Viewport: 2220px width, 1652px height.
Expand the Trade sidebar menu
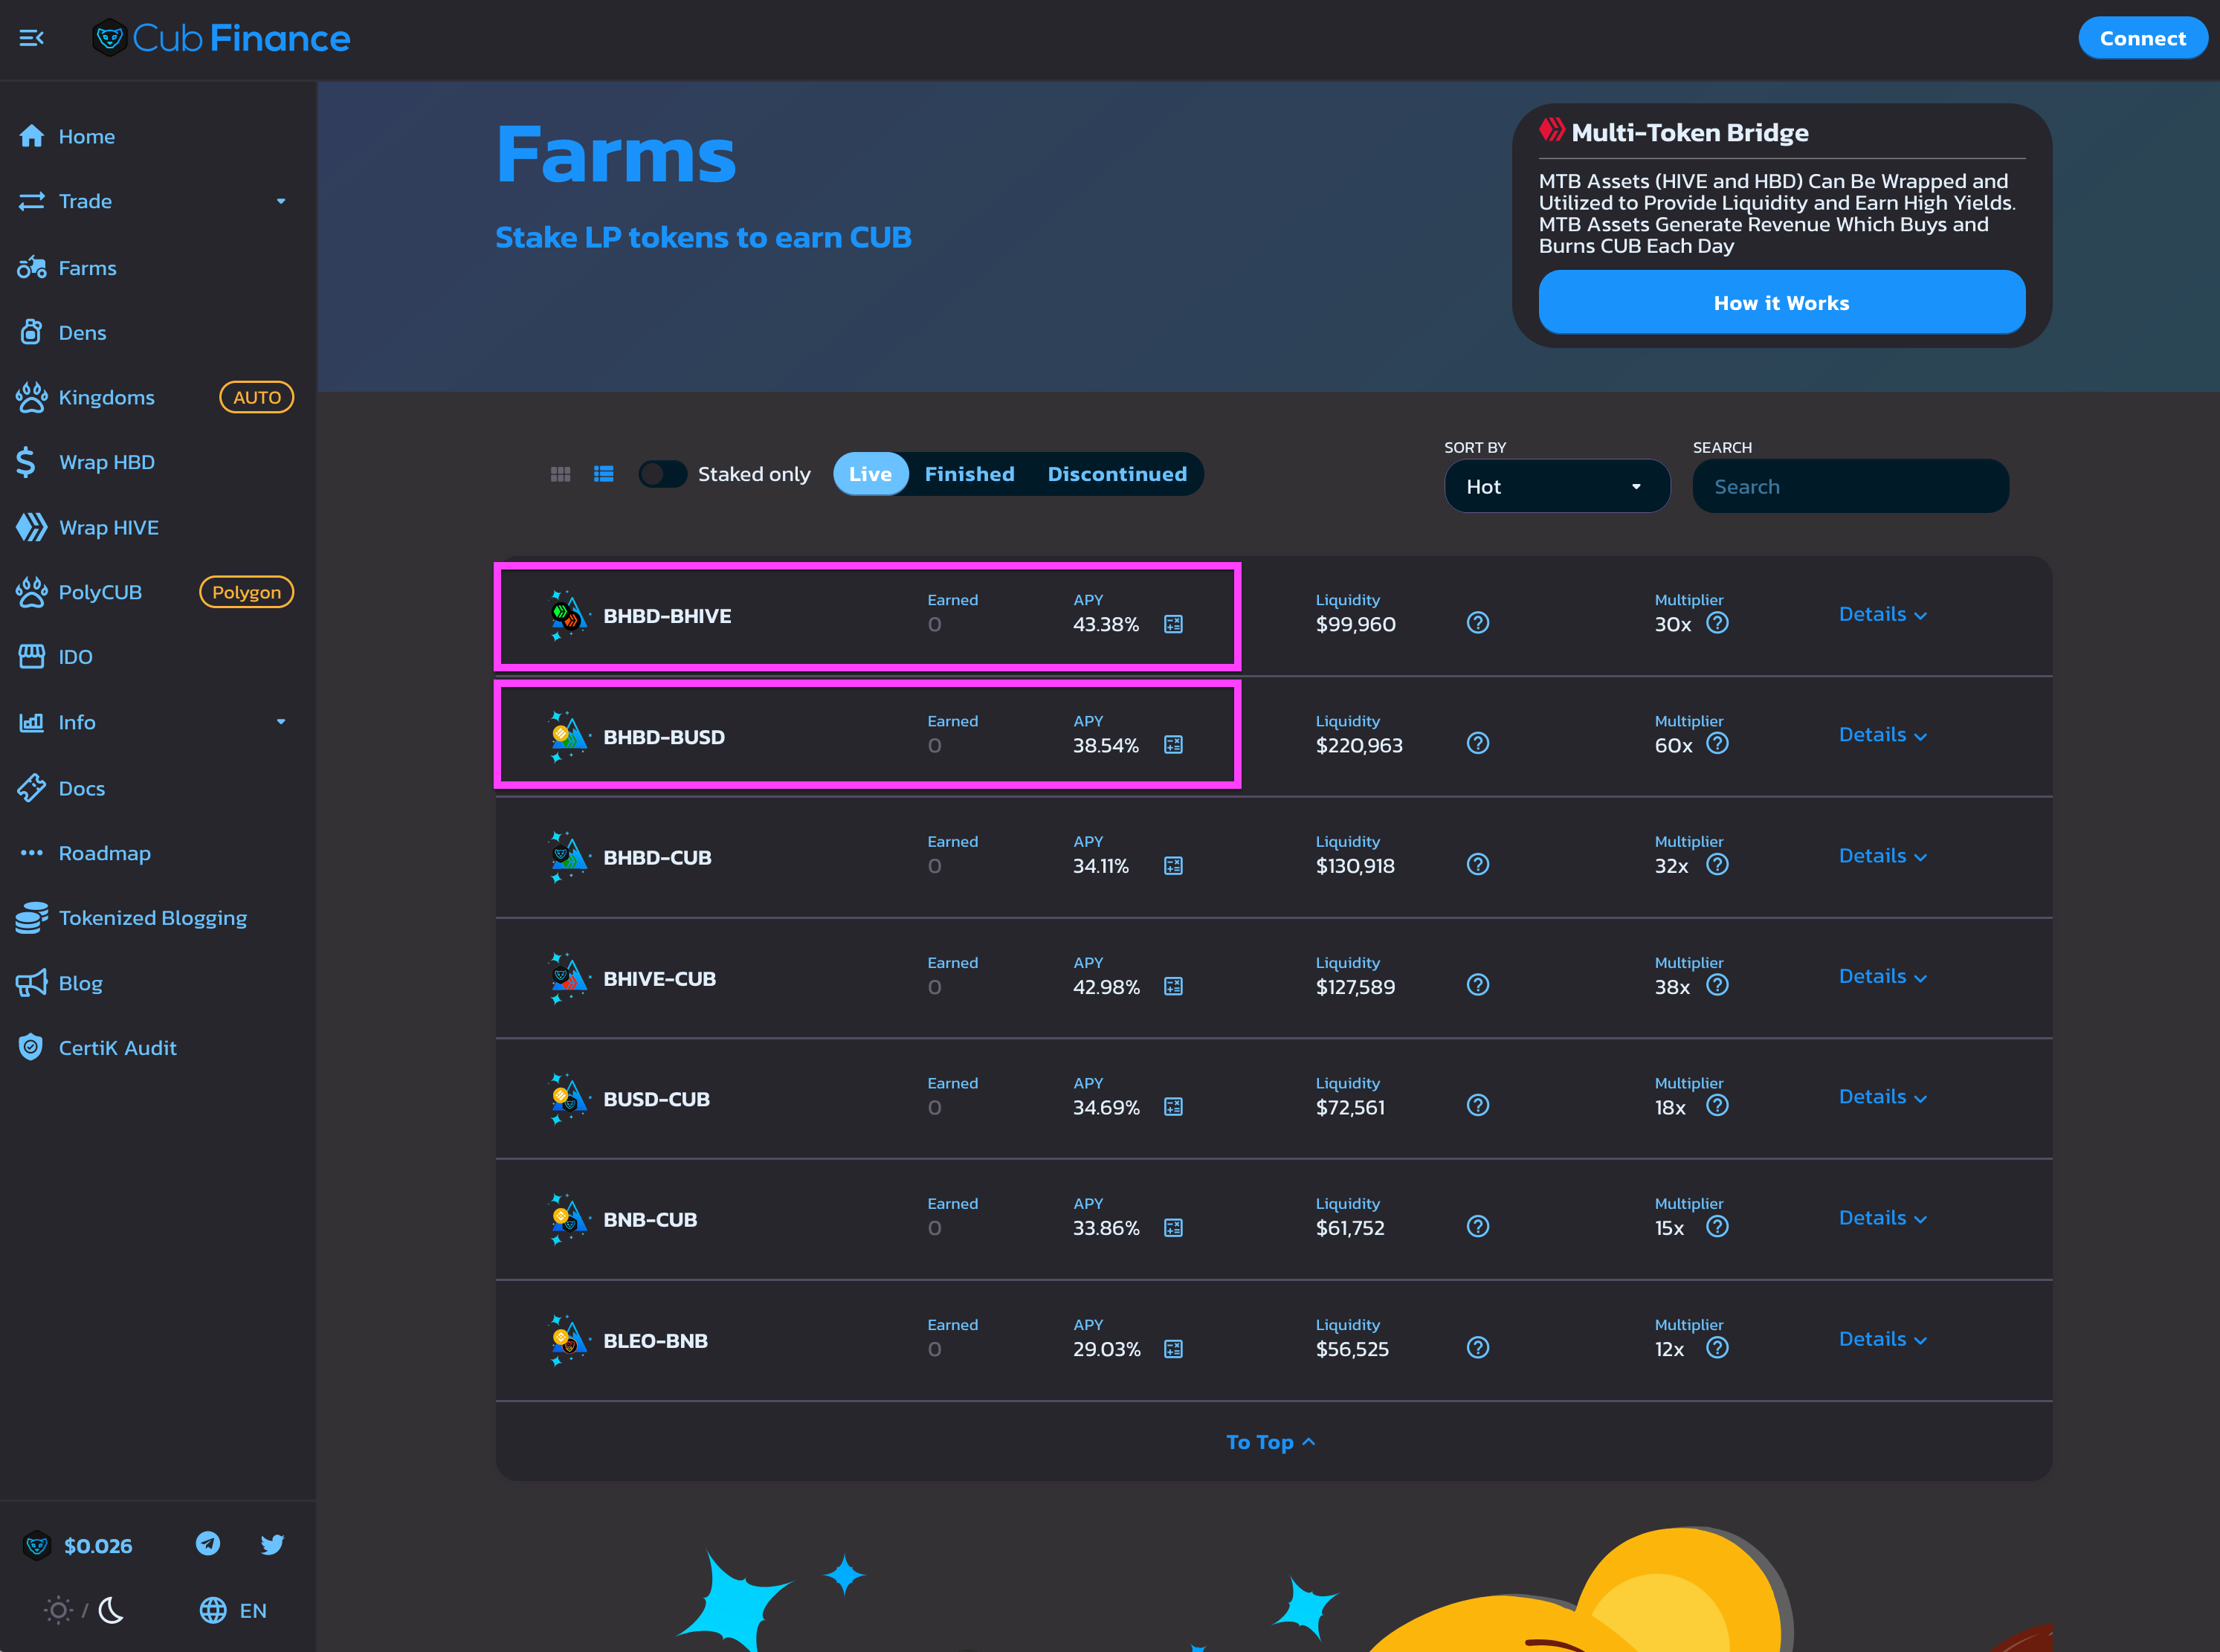pyautogui.click(x=157, y=201)
